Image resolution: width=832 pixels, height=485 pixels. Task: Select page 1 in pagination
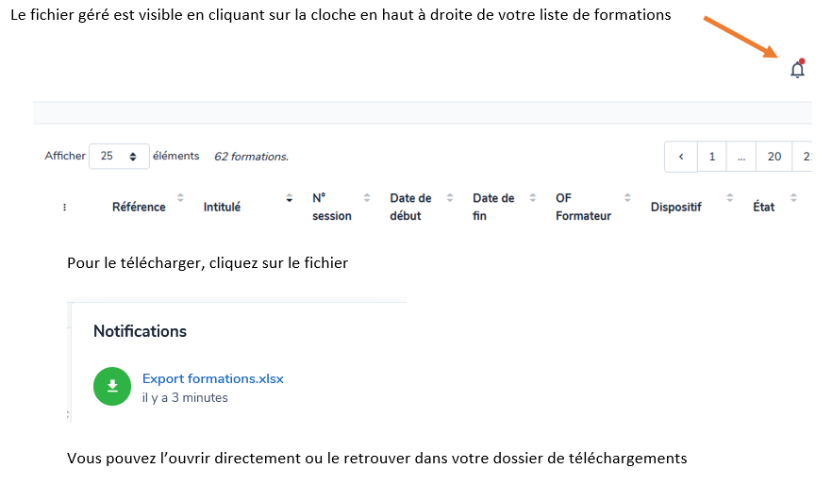[712, 157]
